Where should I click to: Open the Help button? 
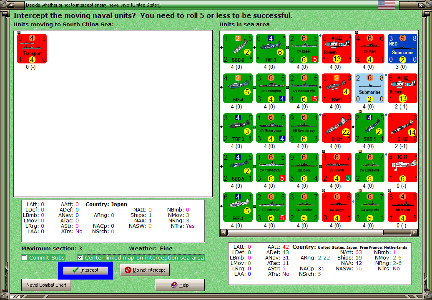click(x=180, y=285)
